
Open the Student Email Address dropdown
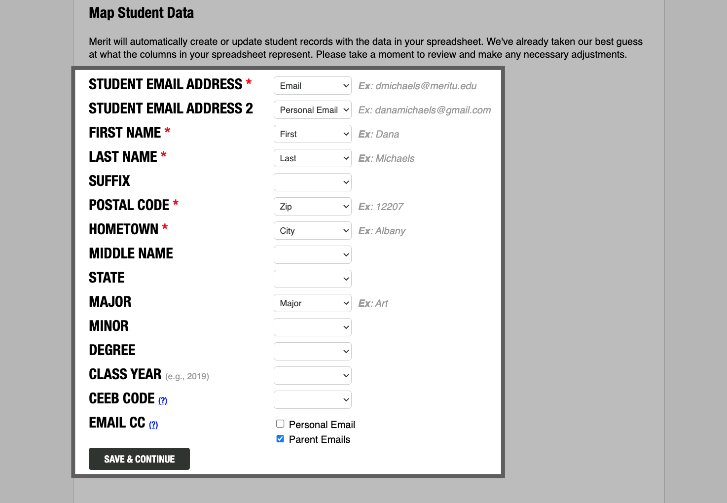[x=312, y=86]
